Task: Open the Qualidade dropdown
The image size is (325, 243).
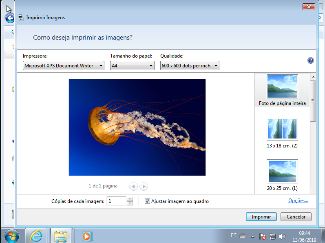Action: click(190, 66)
